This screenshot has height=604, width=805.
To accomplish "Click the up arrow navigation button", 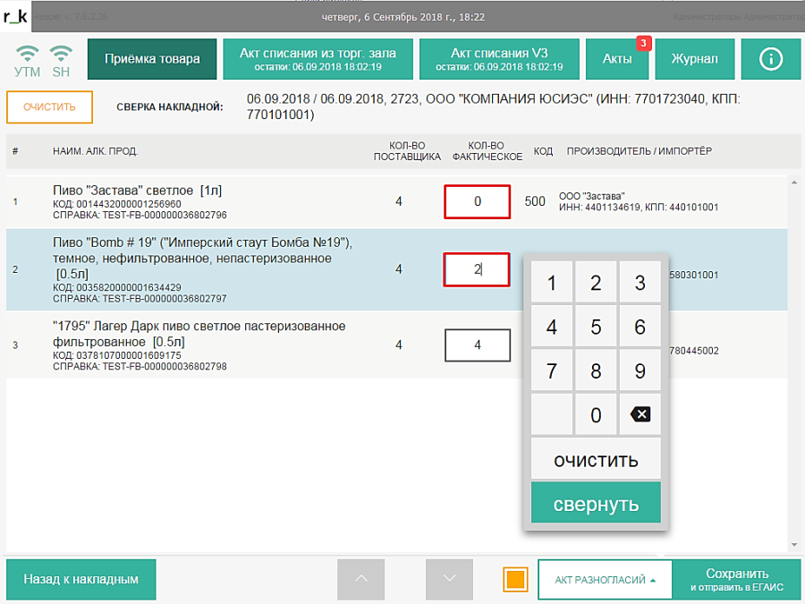I will point(360,579).
